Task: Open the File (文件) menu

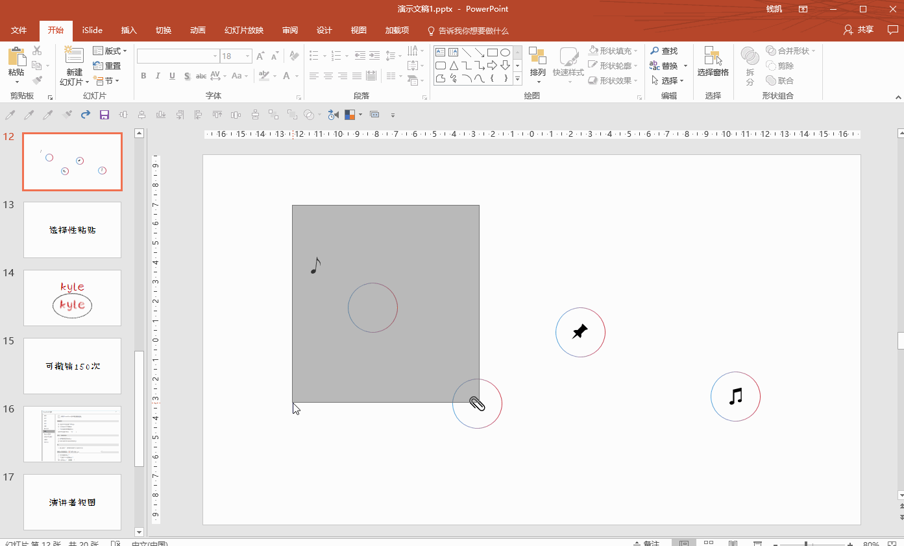Action: (19, 30)
